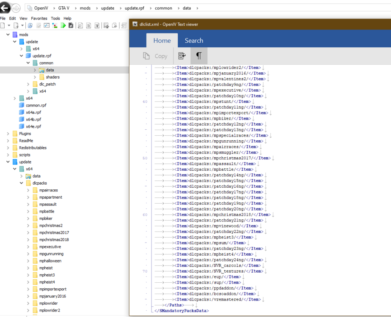
Task: Expand the shaders folder node
Action: [35, 77]
